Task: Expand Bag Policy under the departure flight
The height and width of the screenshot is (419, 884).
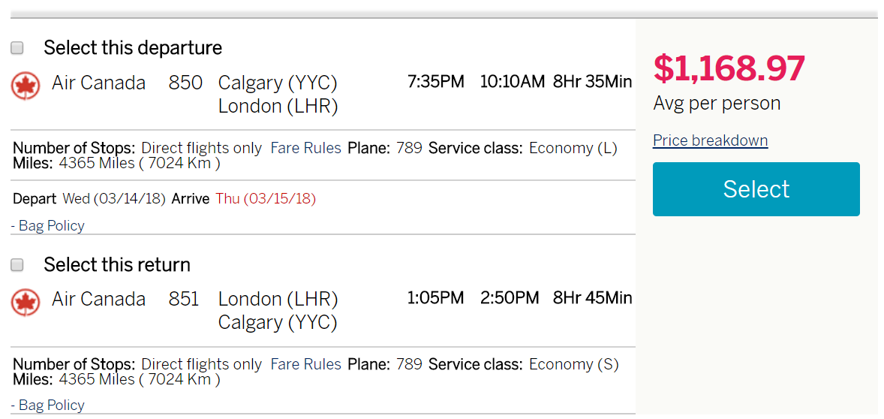Action: (x=48, y=226)
